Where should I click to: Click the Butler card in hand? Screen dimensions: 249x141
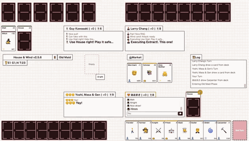pos(197,130)
